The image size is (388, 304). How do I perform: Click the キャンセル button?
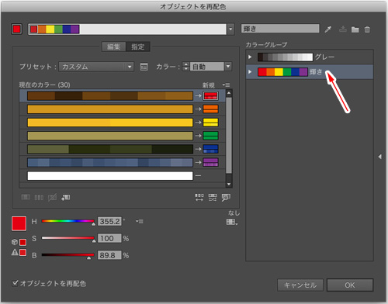[x=300, y=285]
